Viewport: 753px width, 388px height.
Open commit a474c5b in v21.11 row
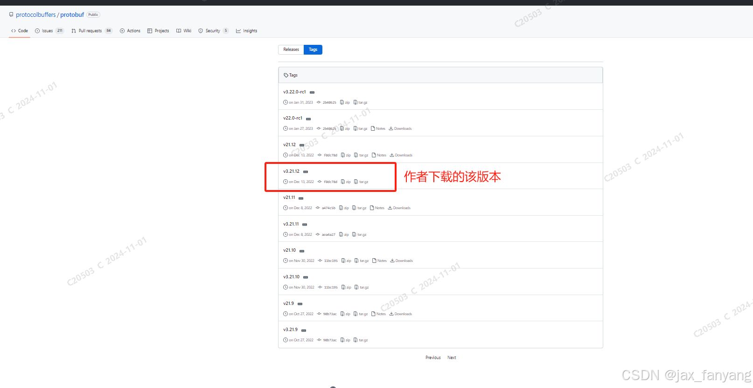click(326, 208)
